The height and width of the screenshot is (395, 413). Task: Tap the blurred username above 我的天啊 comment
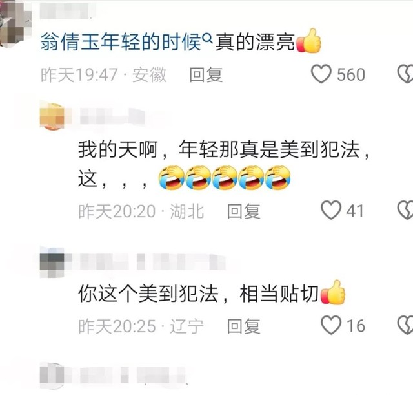(113, 116)
